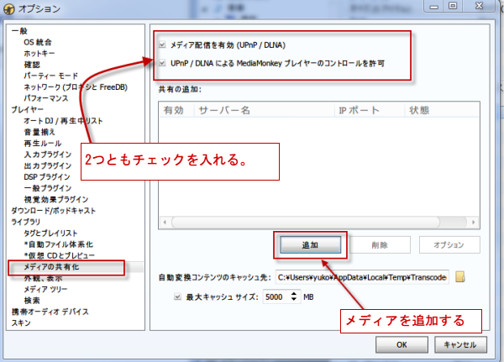
Task: Click the horizontal scrollbar thumb in the server list
Action: point(306,222)
